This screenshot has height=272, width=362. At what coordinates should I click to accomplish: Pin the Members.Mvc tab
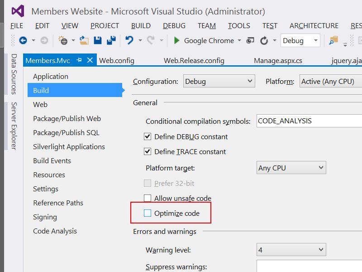tap(79, 60)
